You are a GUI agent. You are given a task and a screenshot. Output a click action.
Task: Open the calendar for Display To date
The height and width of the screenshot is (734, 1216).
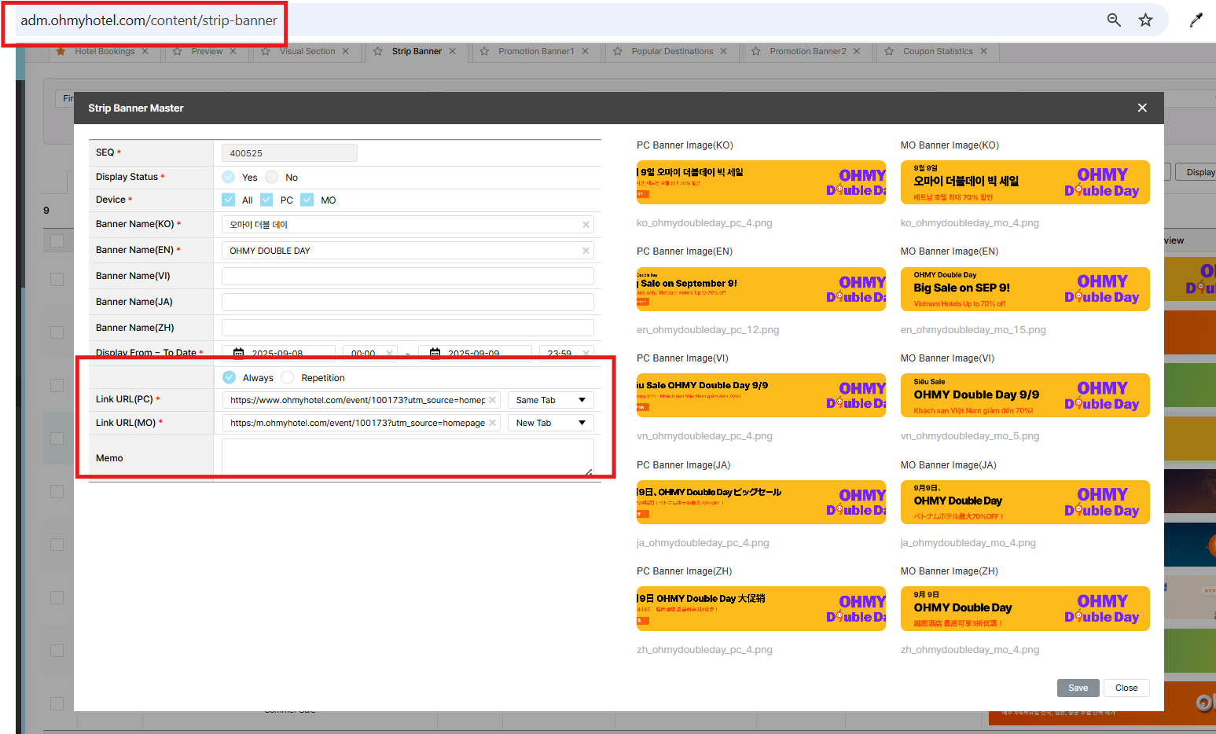[435, 353]
